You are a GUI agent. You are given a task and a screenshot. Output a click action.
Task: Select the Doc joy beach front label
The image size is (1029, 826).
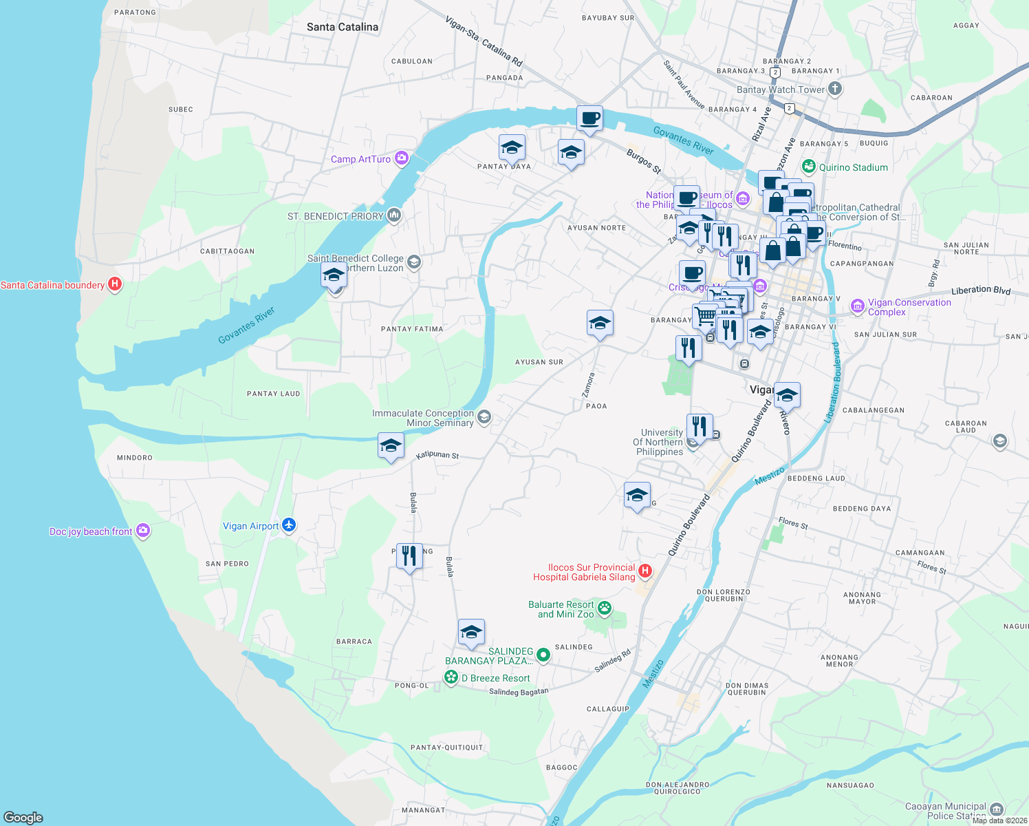click(x=91, y=531)
